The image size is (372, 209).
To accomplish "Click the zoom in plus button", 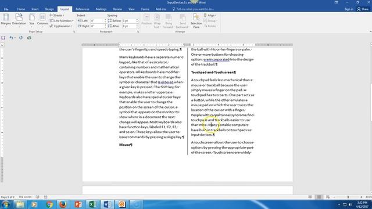I will [x=362, y=197].
